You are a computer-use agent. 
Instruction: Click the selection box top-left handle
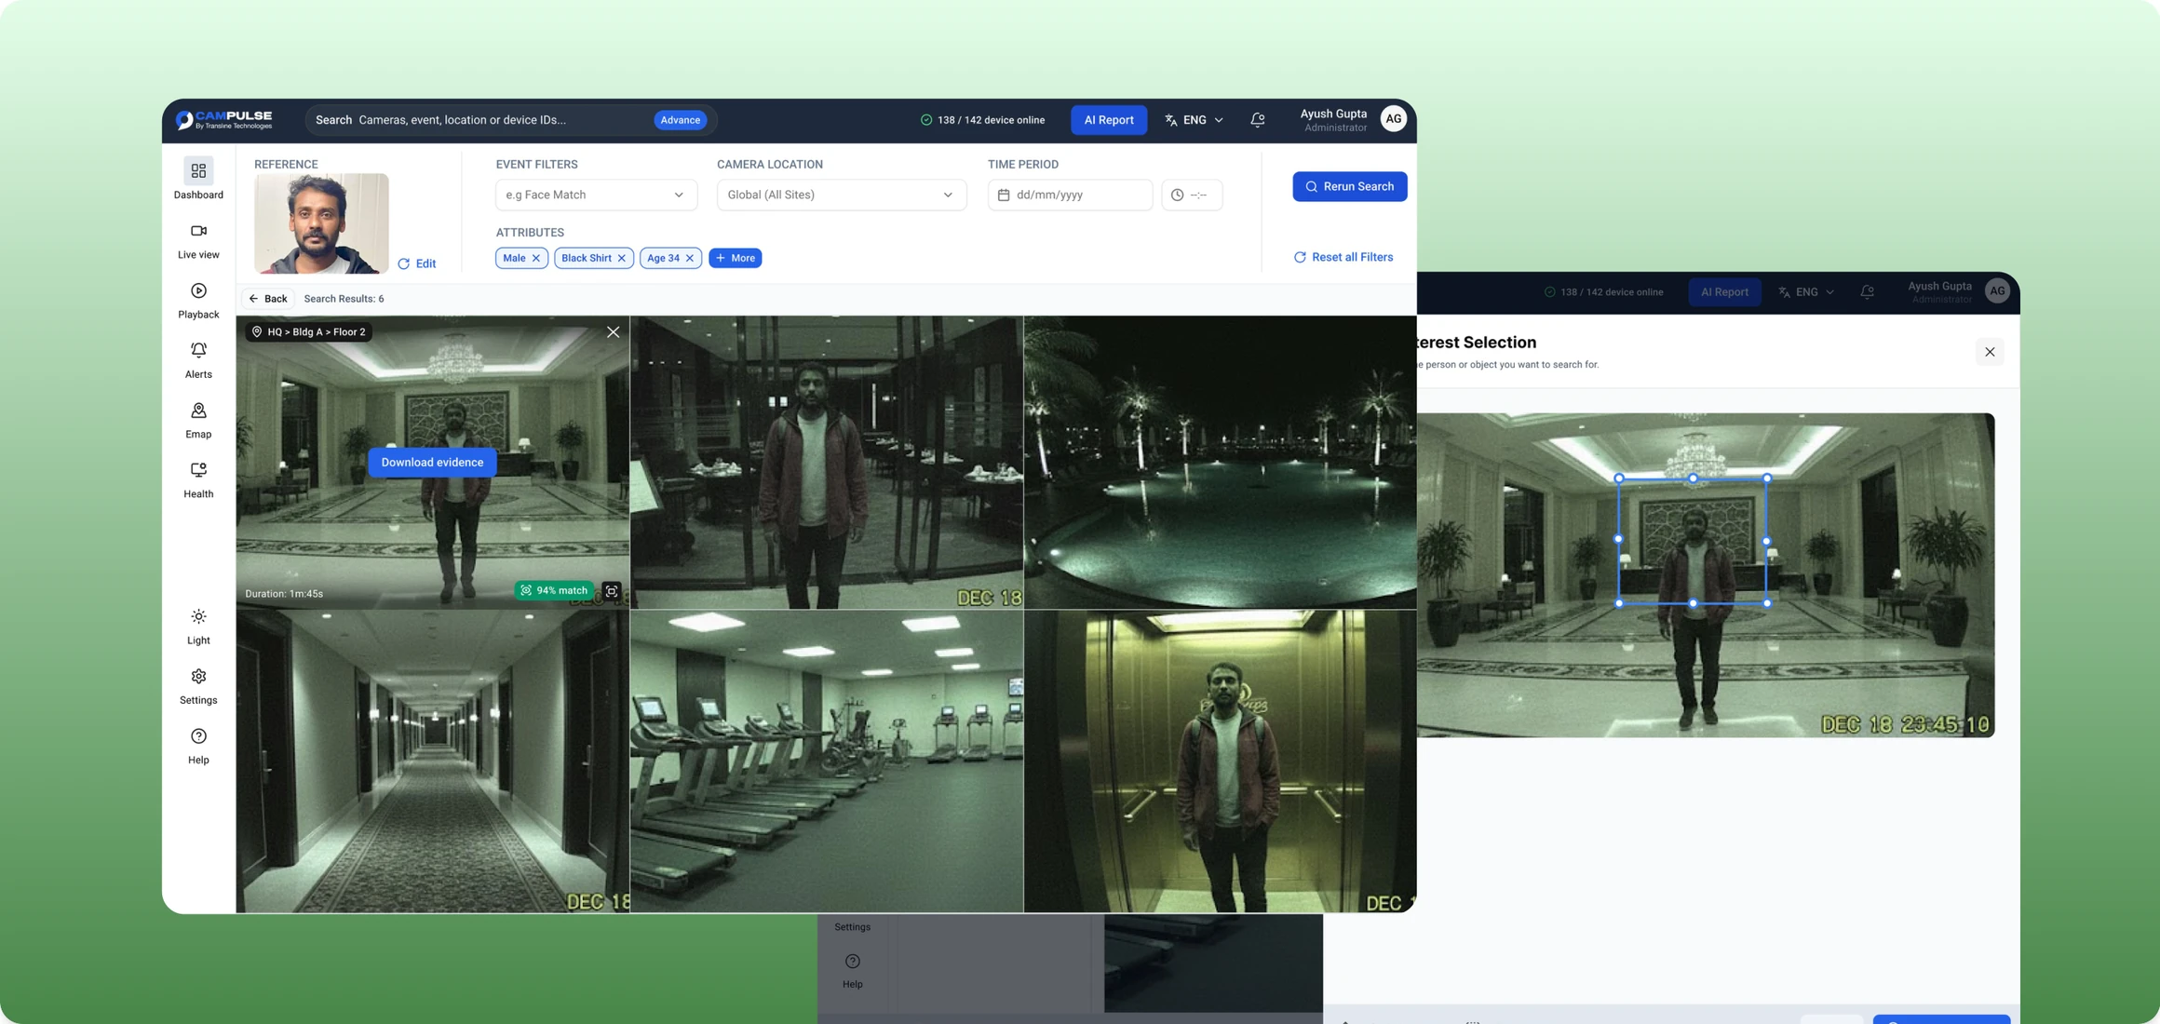(x=1619, y=478)
